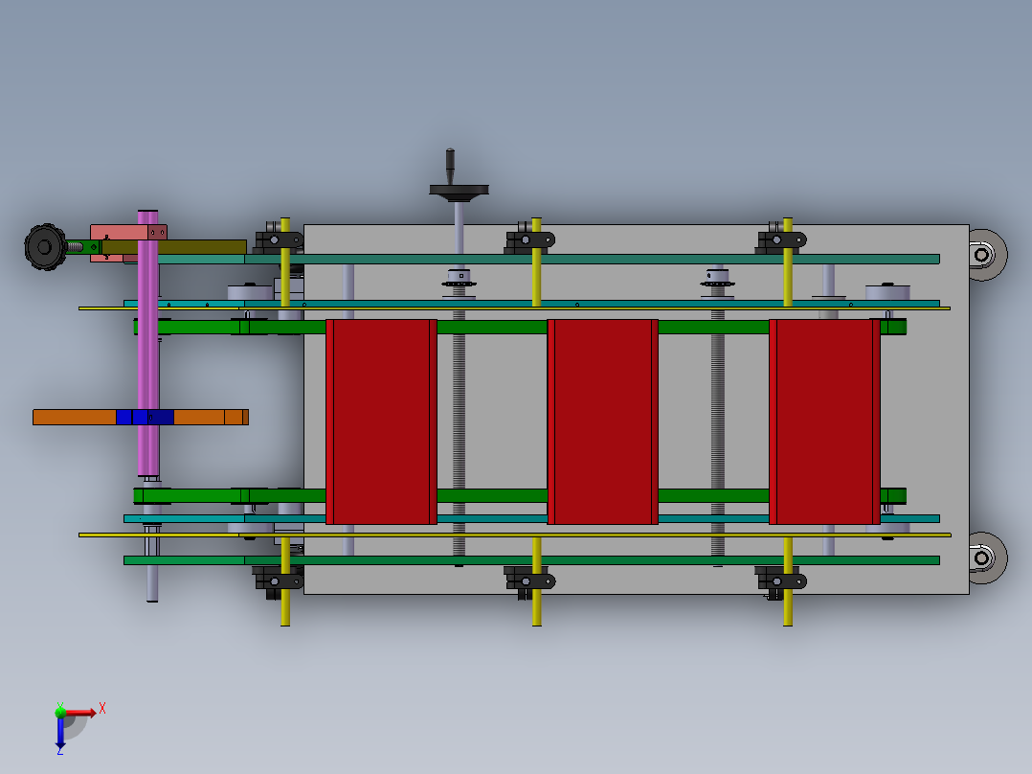Pick the lower right caster wheel
This screenshot has height=774, width=1032.
(x=987, y=558)
